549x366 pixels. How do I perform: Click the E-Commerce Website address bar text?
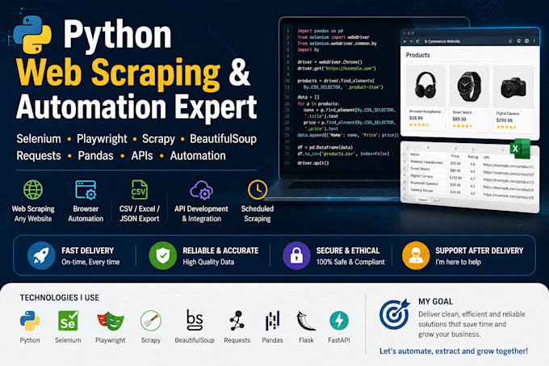(442, 41)
